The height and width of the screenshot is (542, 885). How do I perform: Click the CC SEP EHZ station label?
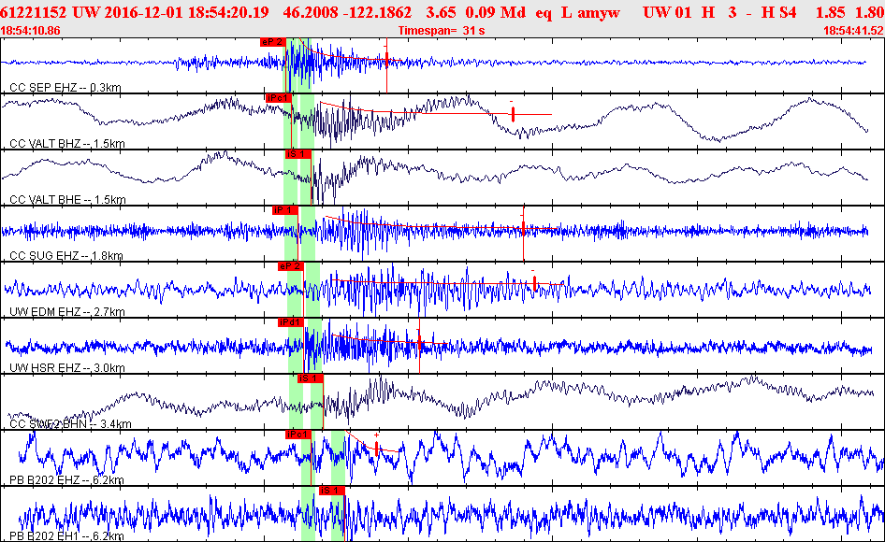point(65,88)
